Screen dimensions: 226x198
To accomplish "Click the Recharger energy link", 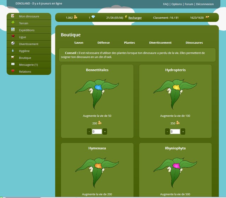I will (x=135, y=18).
